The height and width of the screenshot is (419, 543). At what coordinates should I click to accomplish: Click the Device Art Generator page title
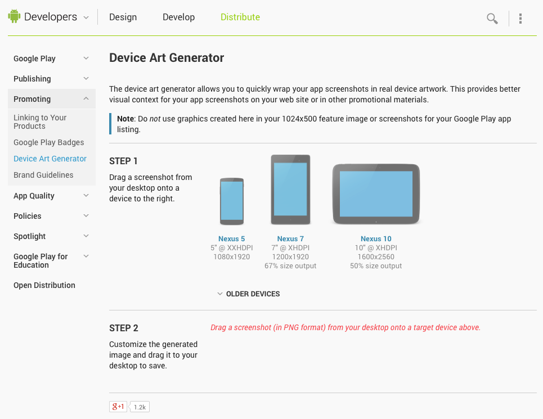coord(167,58)
